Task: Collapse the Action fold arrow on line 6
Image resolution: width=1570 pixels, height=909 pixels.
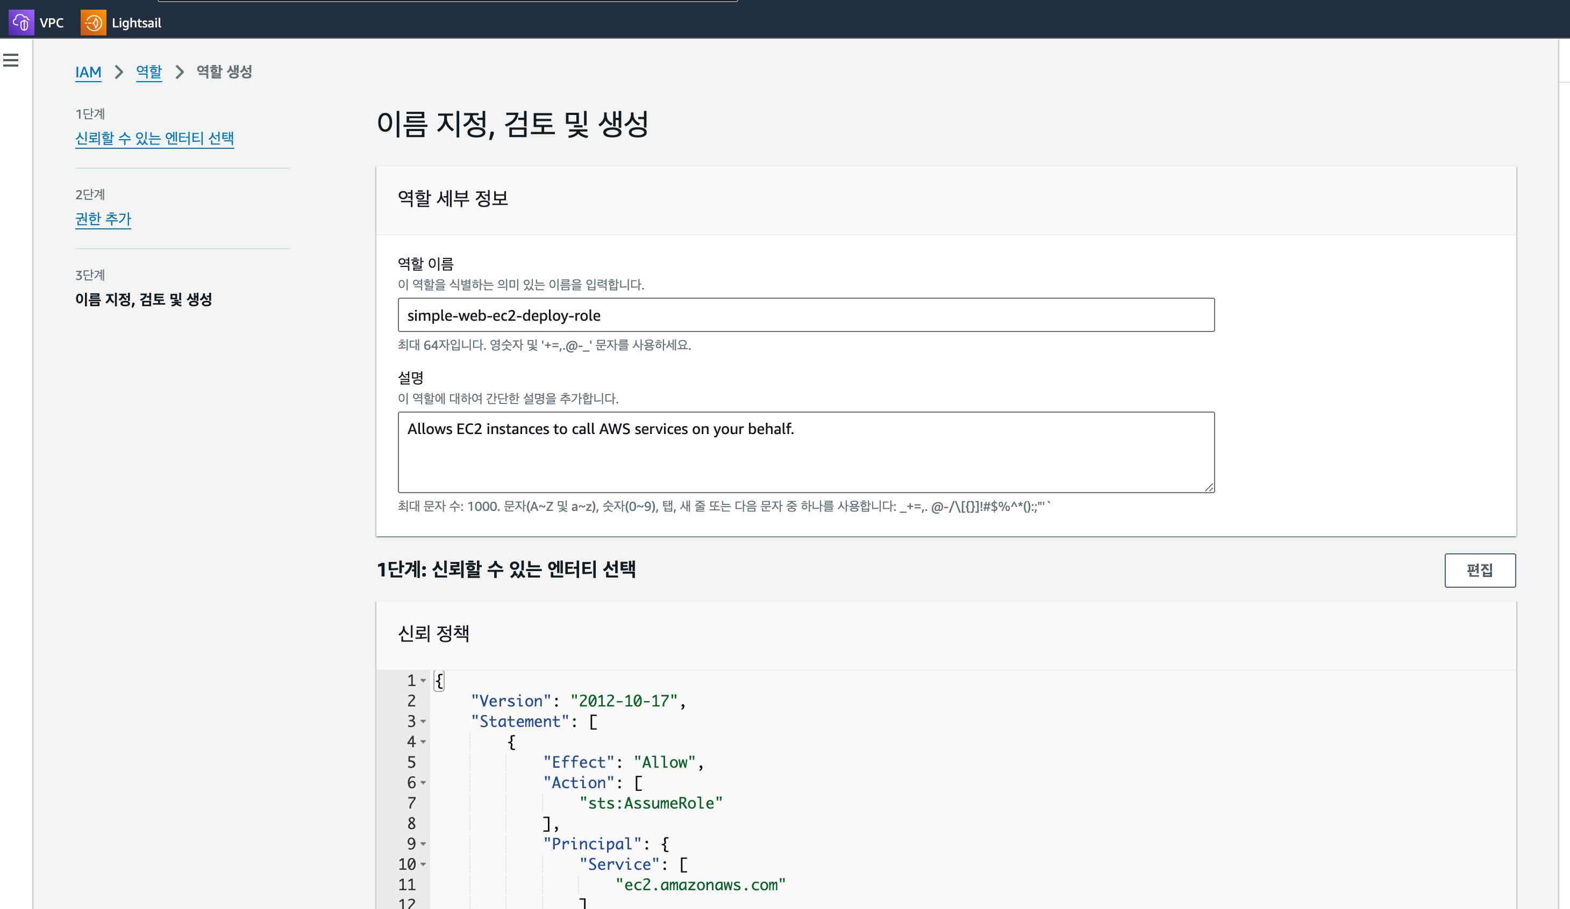Action: [x=423, y=783]
